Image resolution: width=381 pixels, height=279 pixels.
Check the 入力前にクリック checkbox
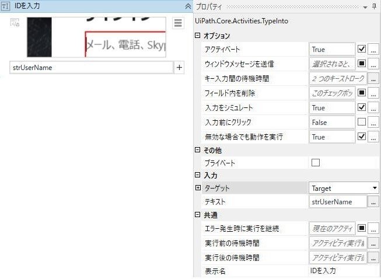pyautogui.click(x=362, y=122)
